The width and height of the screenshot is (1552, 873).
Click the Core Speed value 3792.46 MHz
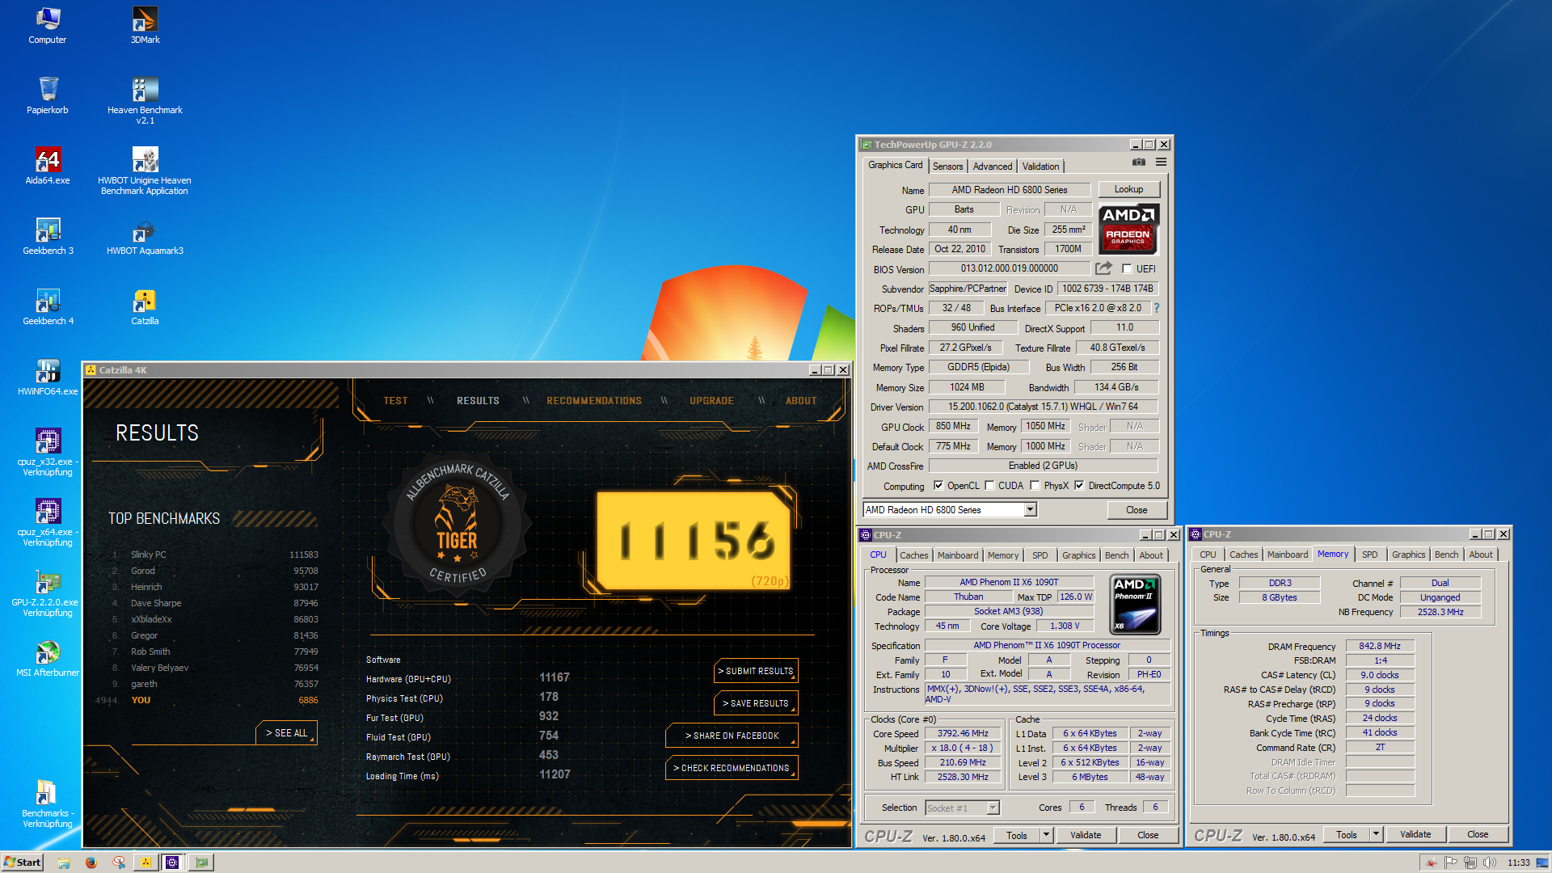click(962, 734)
